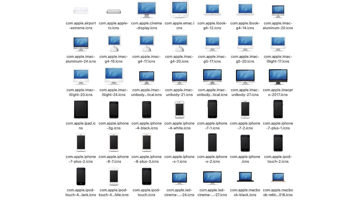Click the iMac unibody 27 icon
Viewport: 360px width, 202px height.
pyautogui.click(x=245, y=77)
